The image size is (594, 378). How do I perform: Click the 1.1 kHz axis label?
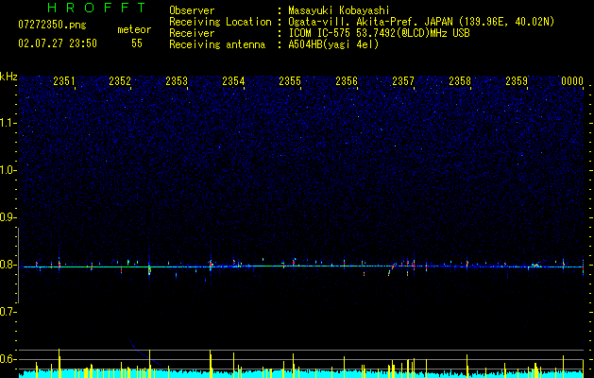coord(8,123)
